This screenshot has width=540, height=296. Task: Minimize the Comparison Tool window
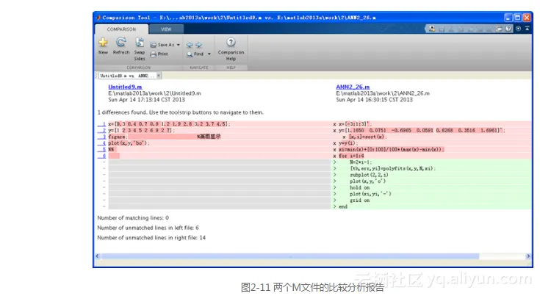pos(508,17)
